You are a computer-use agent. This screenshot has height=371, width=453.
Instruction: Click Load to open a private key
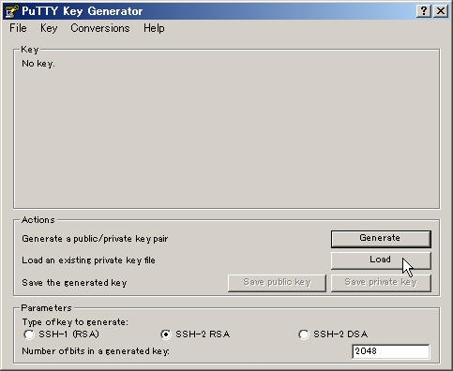point(381,260)
